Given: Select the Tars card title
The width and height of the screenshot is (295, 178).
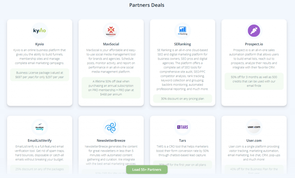Looking at the screenshot, I should pos(182,140).
